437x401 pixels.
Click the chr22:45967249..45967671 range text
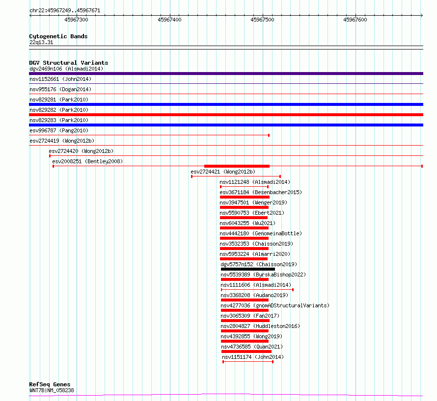(x=65, y=11)
